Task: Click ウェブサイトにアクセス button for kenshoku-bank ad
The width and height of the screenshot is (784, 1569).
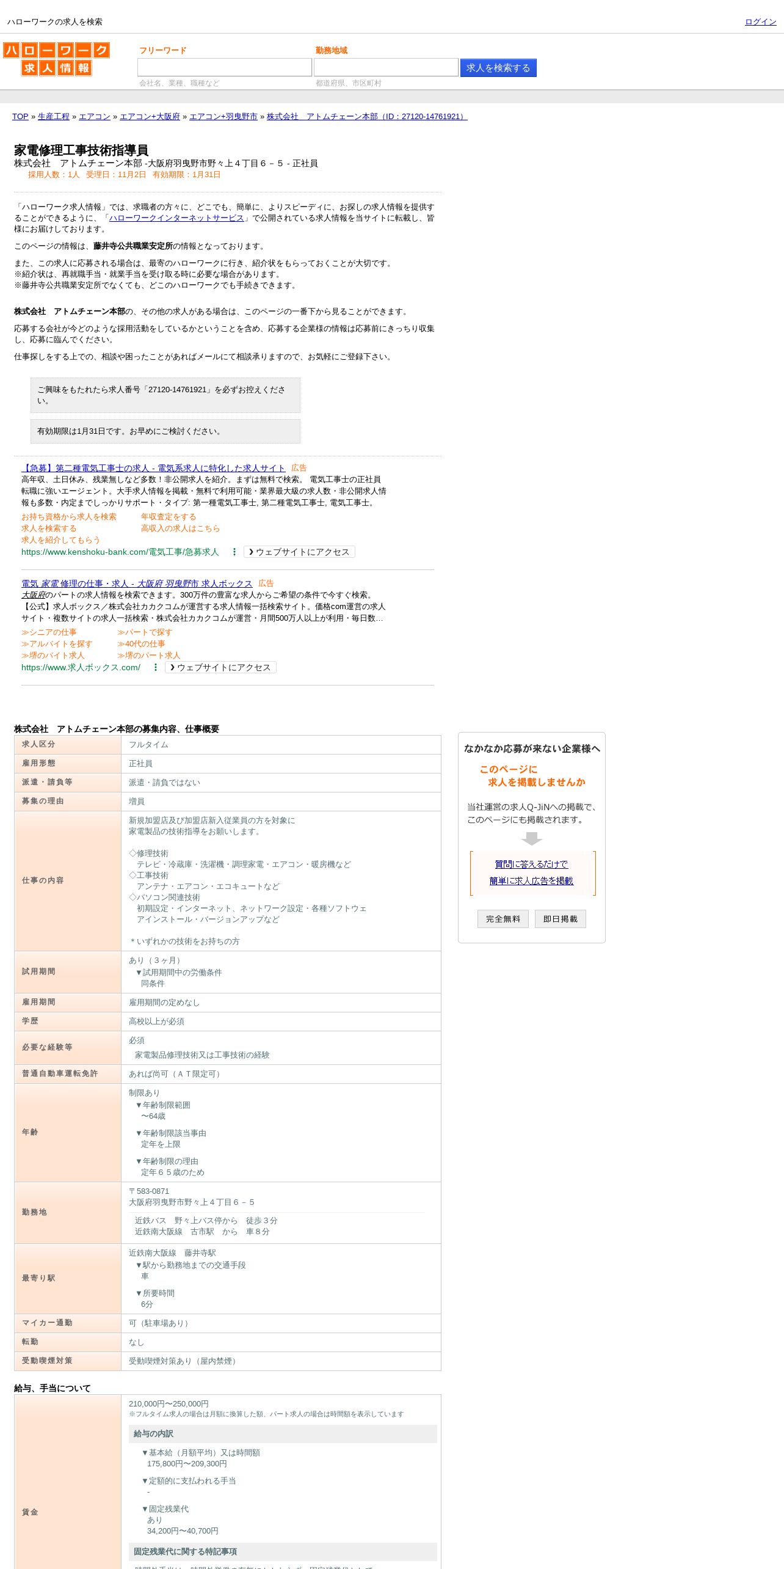Action: pos(299,552)
